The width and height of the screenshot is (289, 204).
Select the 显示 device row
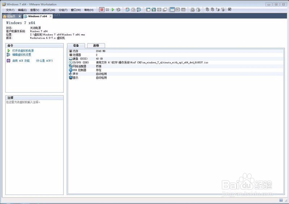click(176, 78)
